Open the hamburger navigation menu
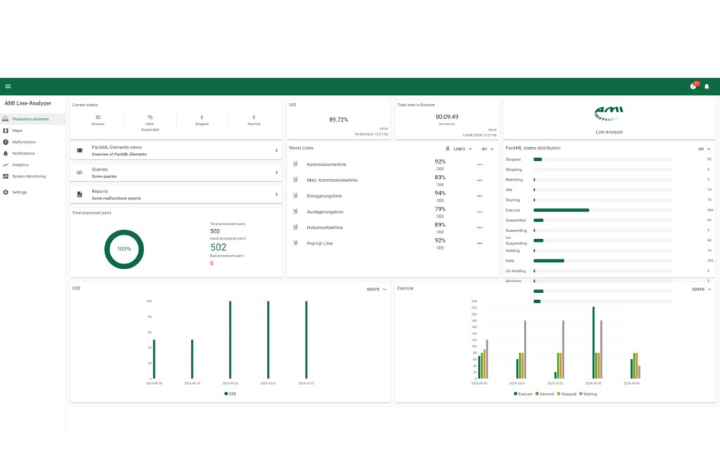The width and height of the screenshot is (720, 466). point(8,86)
